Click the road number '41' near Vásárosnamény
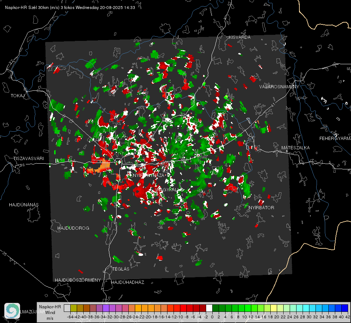Image resolution: width=351 pixels, height=323 pixels. tap(272, 105)
